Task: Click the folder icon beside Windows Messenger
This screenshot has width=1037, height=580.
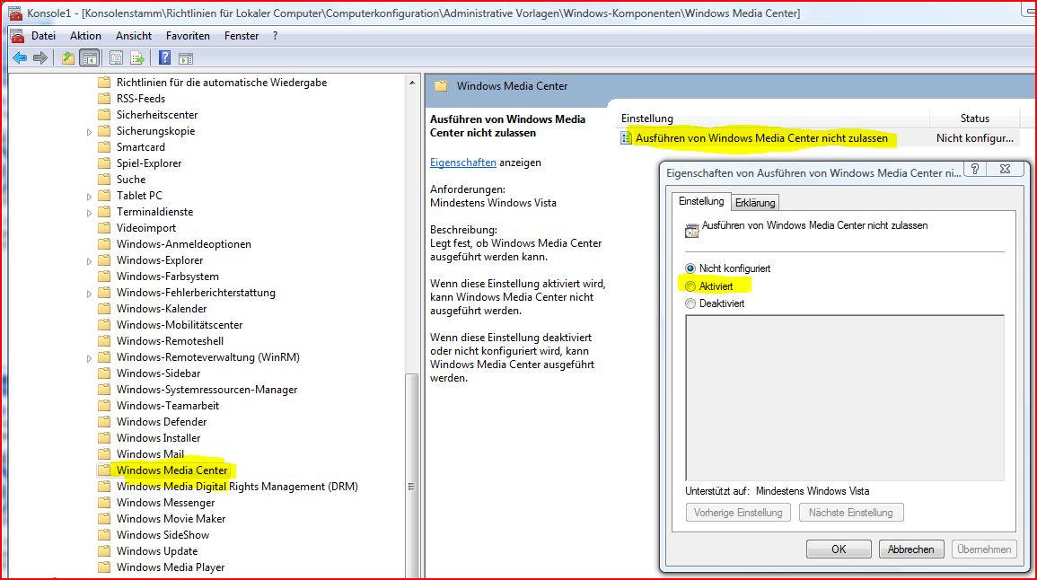Action: [x=104, y=503]
